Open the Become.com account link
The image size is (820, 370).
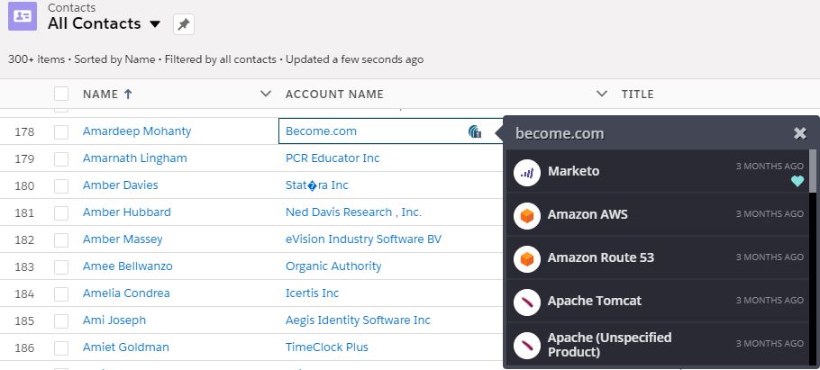[x=321, y=131]
